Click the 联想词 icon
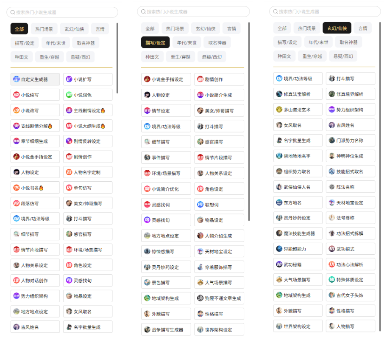The image size is (387, 340). coord(200,205)
